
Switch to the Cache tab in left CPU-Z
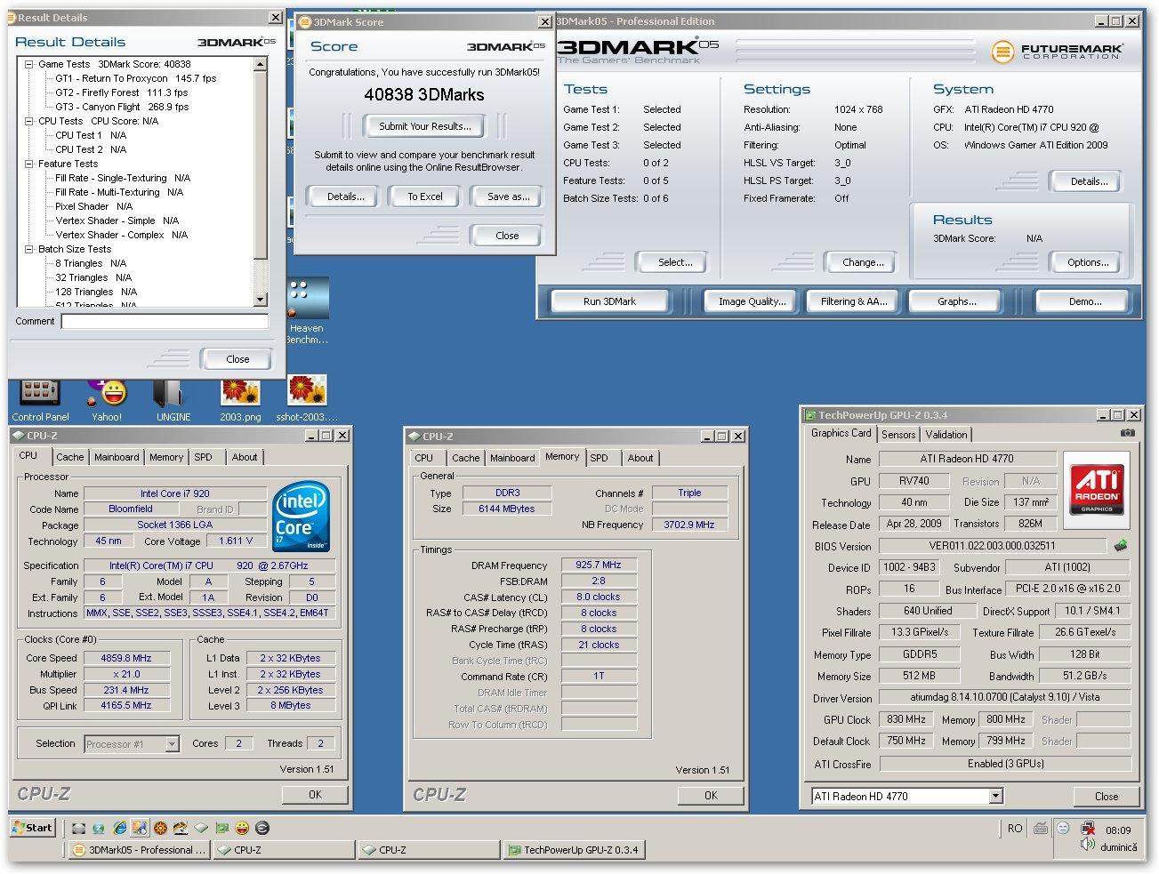[x=69, y=457]
